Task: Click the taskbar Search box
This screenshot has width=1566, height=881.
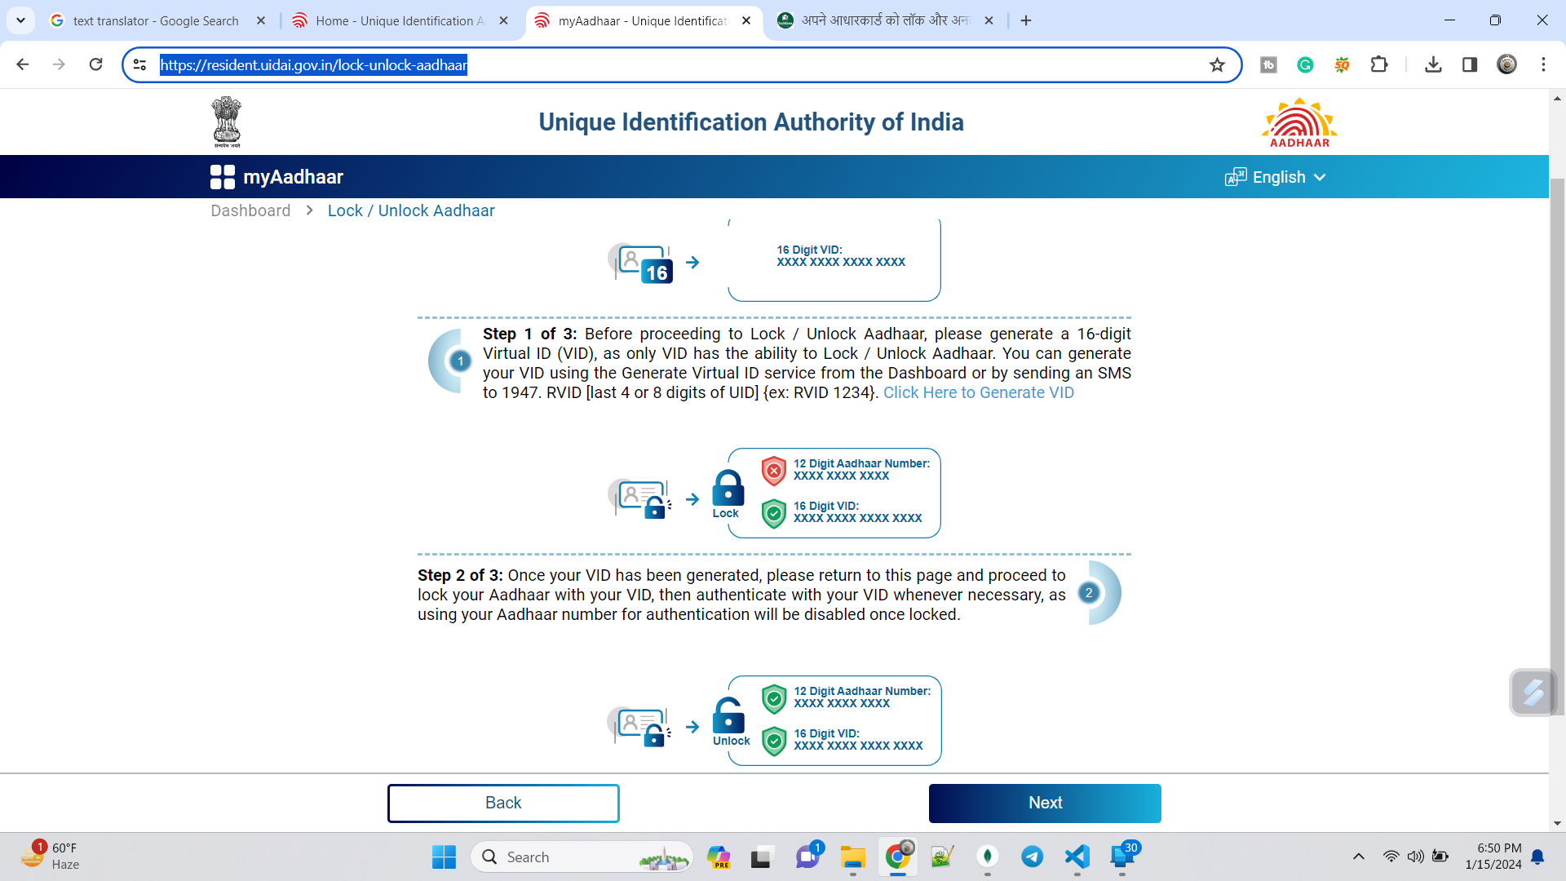Action: (x=582, y=857)
